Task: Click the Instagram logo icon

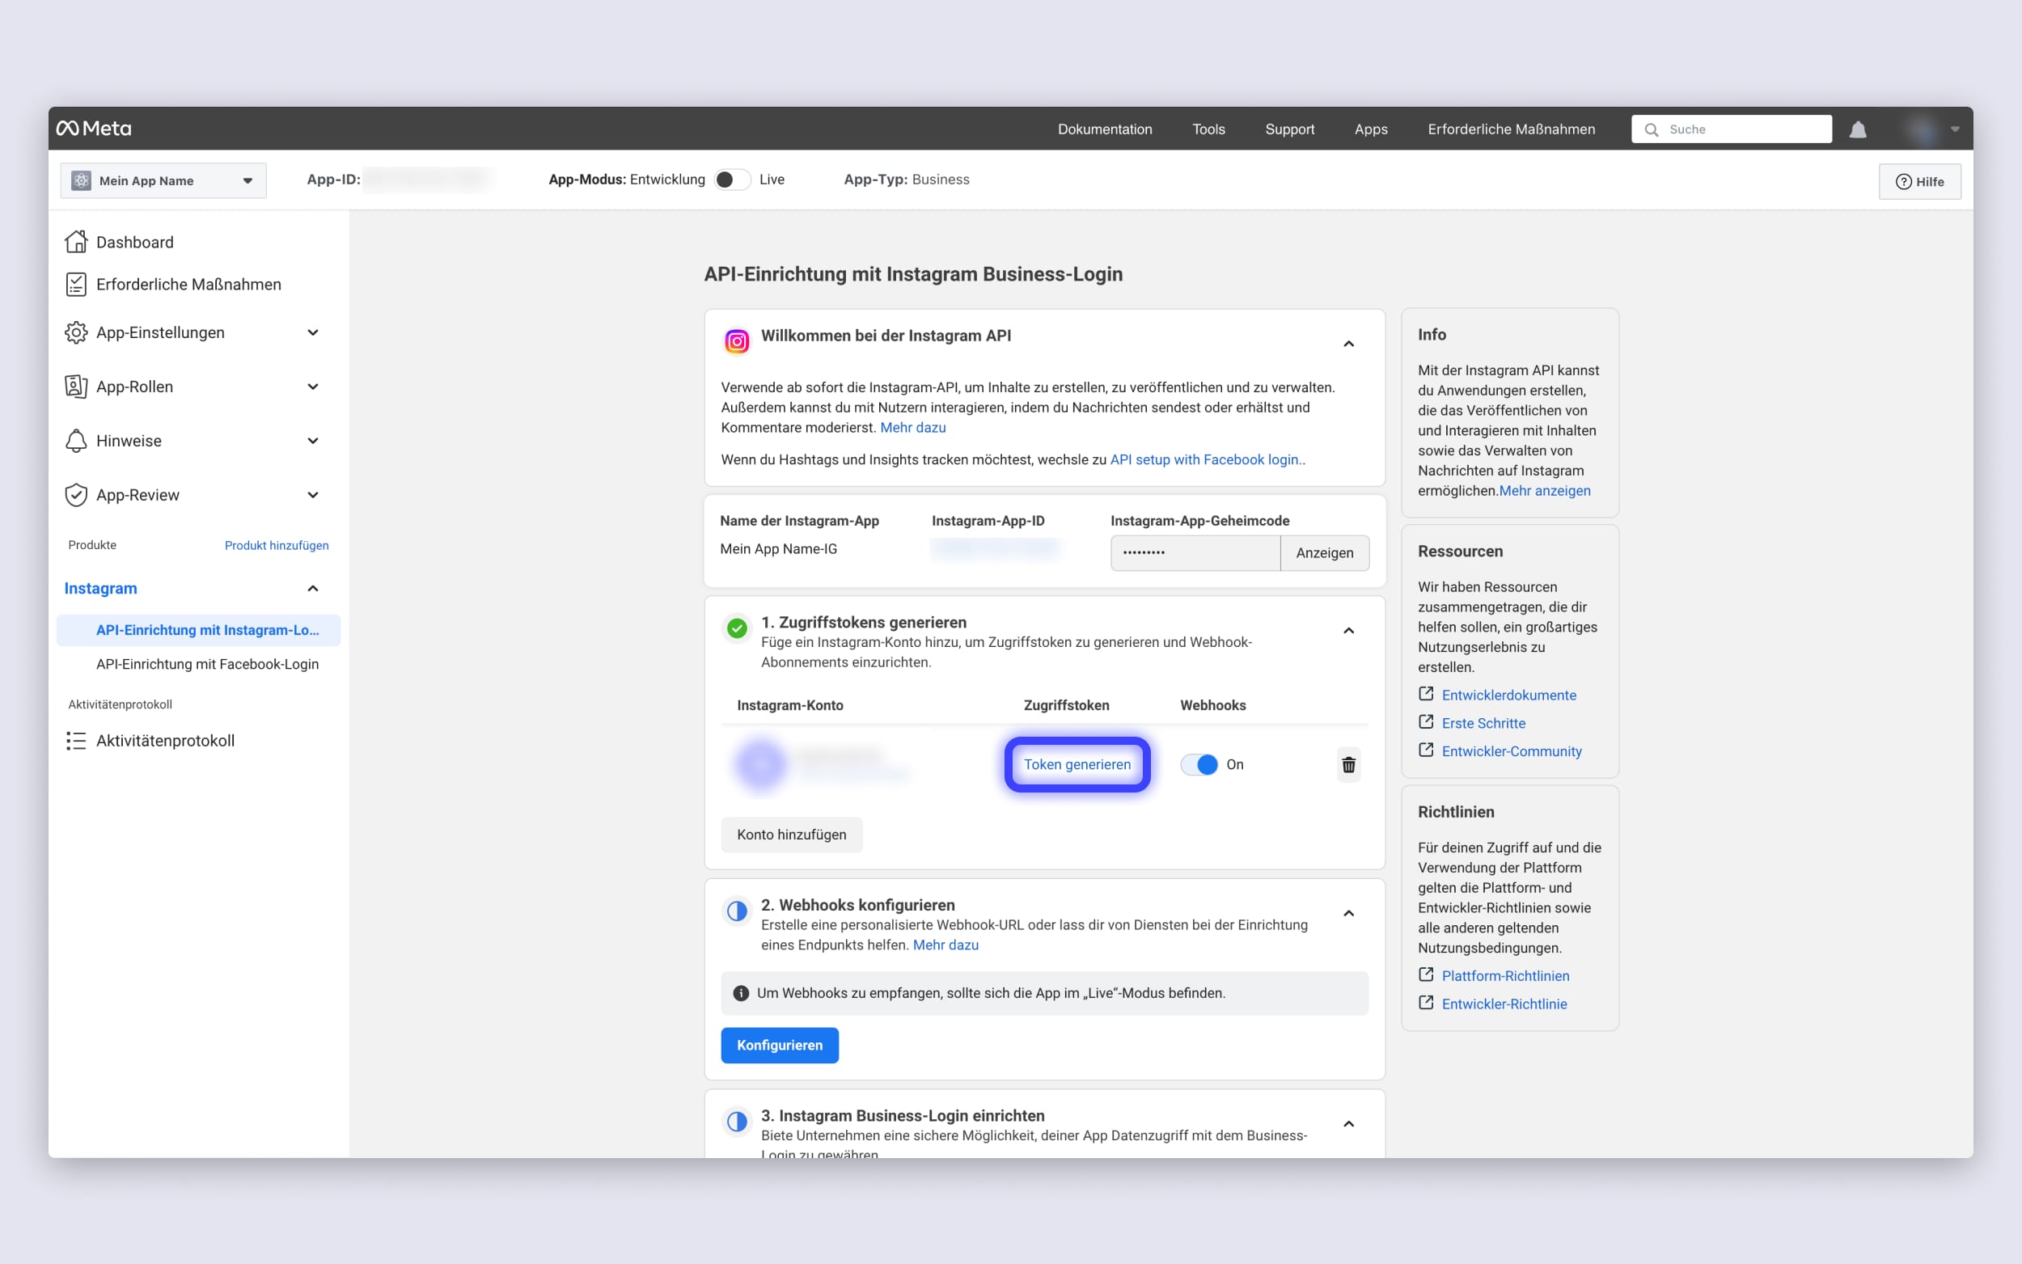Action: tap(737, 341)
